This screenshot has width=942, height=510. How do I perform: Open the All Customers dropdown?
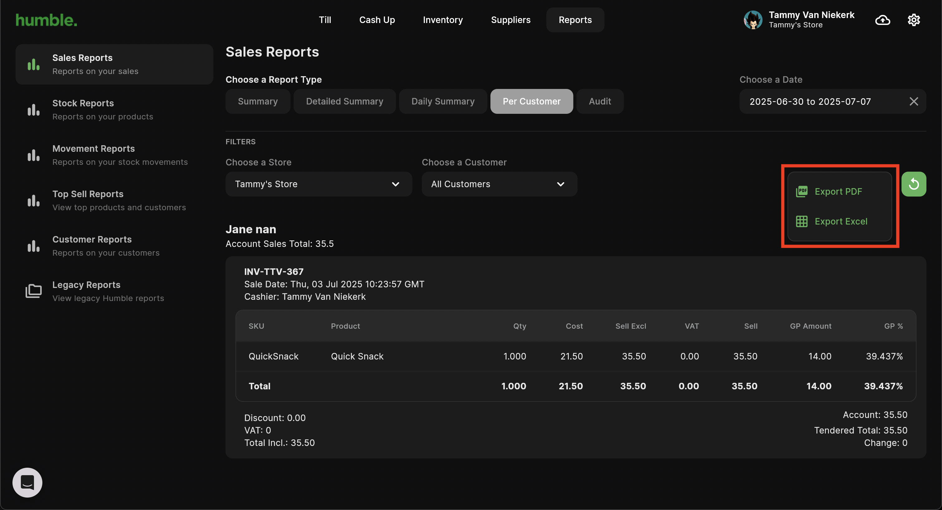click(499, 184)
